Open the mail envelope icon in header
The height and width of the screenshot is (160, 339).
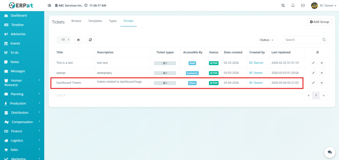tap(303, 6)
